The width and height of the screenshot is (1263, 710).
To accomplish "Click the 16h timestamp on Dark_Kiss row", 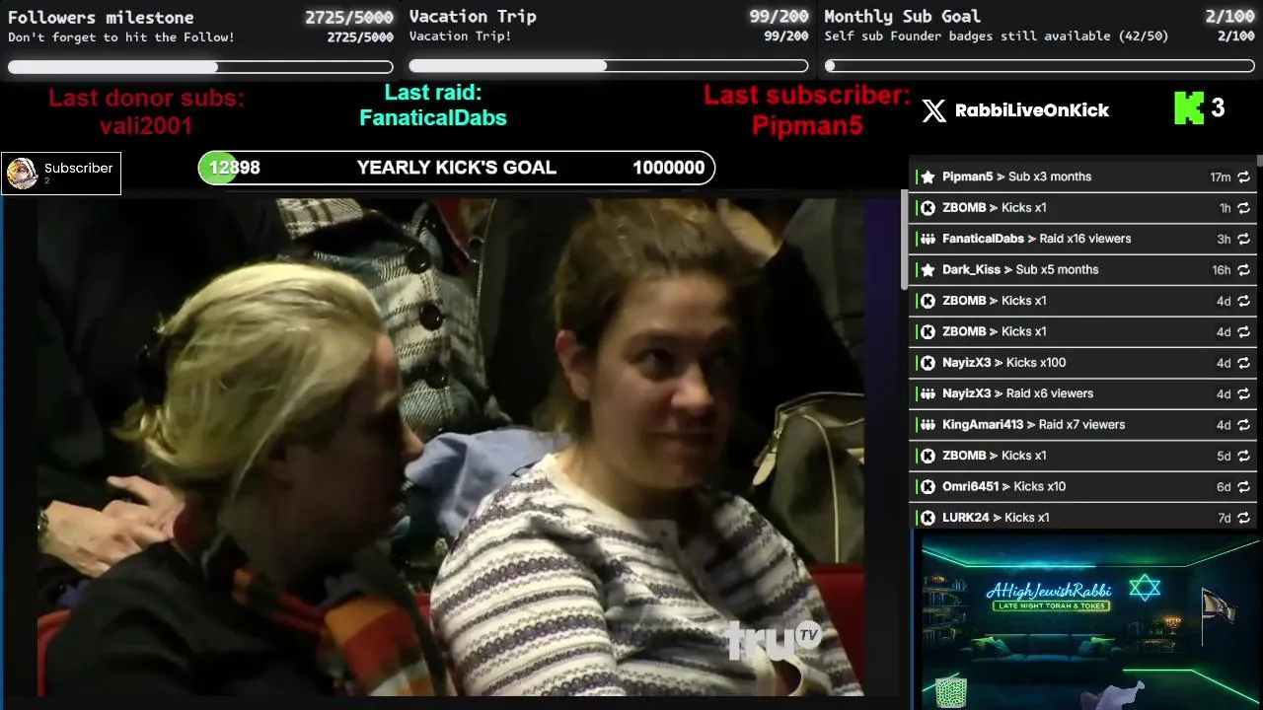I will (1222, 270).
